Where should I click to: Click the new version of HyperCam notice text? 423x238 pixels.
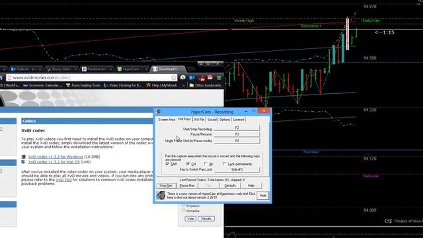[211, 196]
